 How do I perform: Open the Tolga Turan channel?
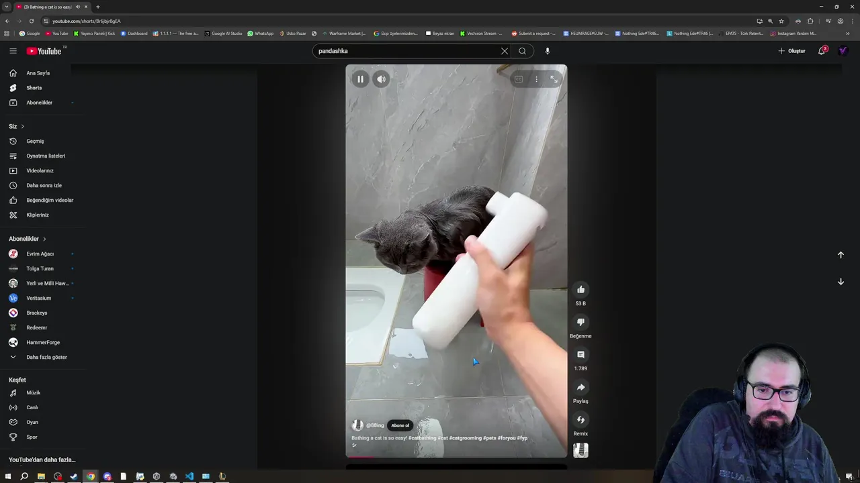[x=40, y=269]
